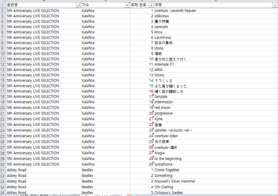The image size is (278, 196).
Task: Click the song cell 'Octopus's Garden'
Action: (x=215, y=193)
